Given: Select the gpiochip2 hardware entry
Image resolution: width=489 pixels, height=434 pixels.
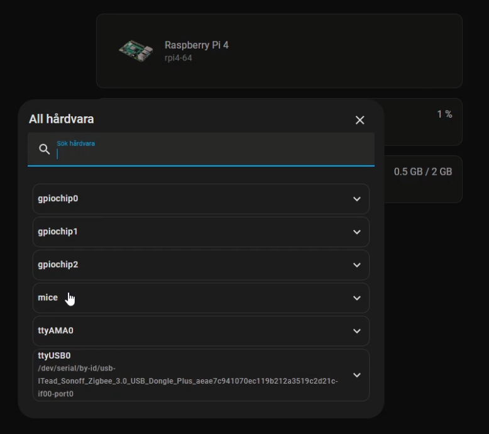Looking at the screenshot, I should [x=201, y=265].
